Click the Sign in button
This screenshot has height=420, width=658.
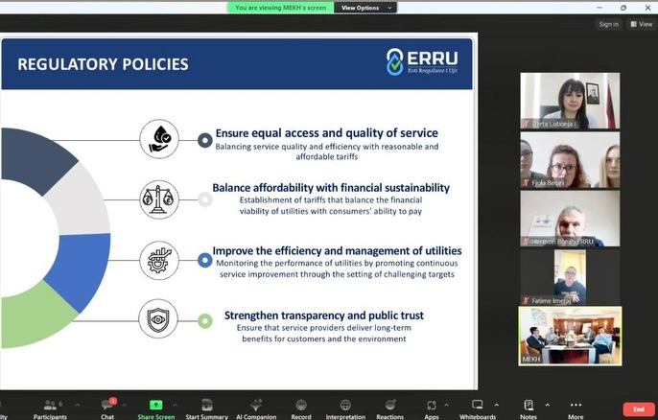tap(608, 24)
